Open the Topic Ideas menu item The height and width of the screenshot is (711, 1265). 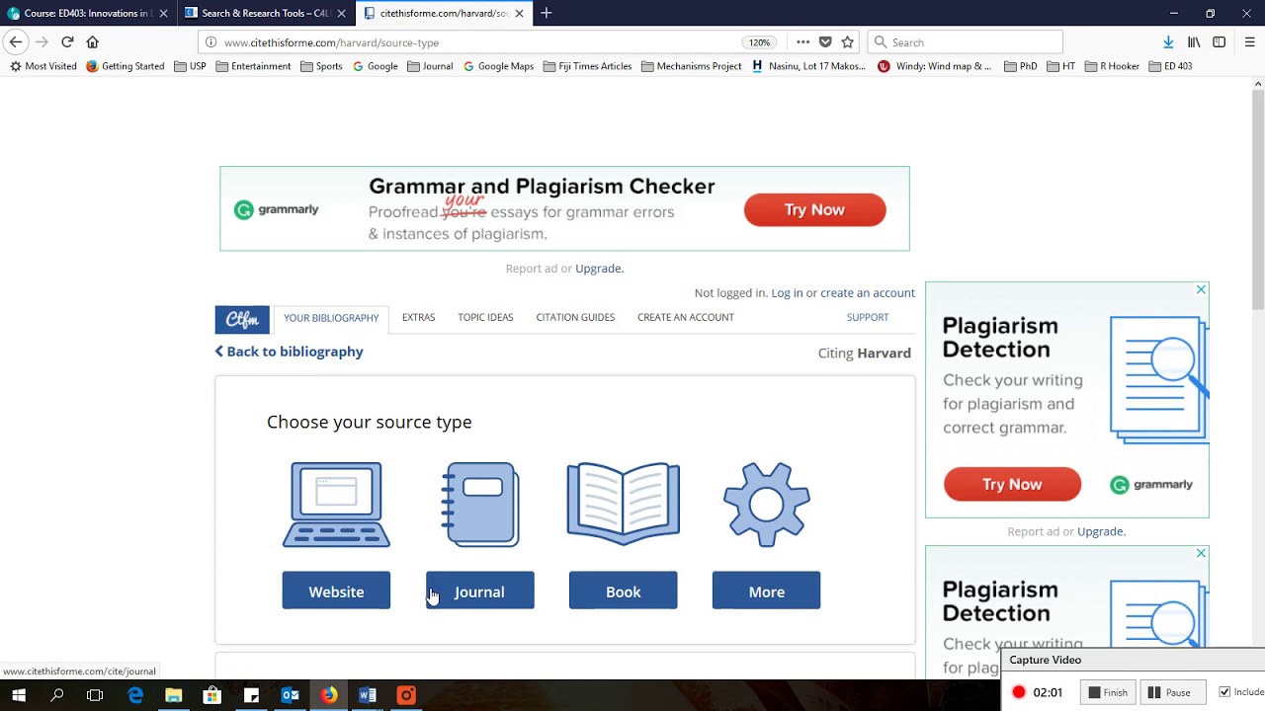(485, 317)
